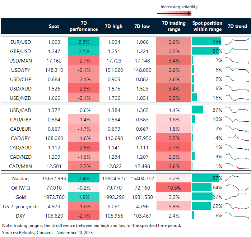Click the Nasdaq 2.4% performance cell
This screenshot has width=251, height=237.
(83, 178)
